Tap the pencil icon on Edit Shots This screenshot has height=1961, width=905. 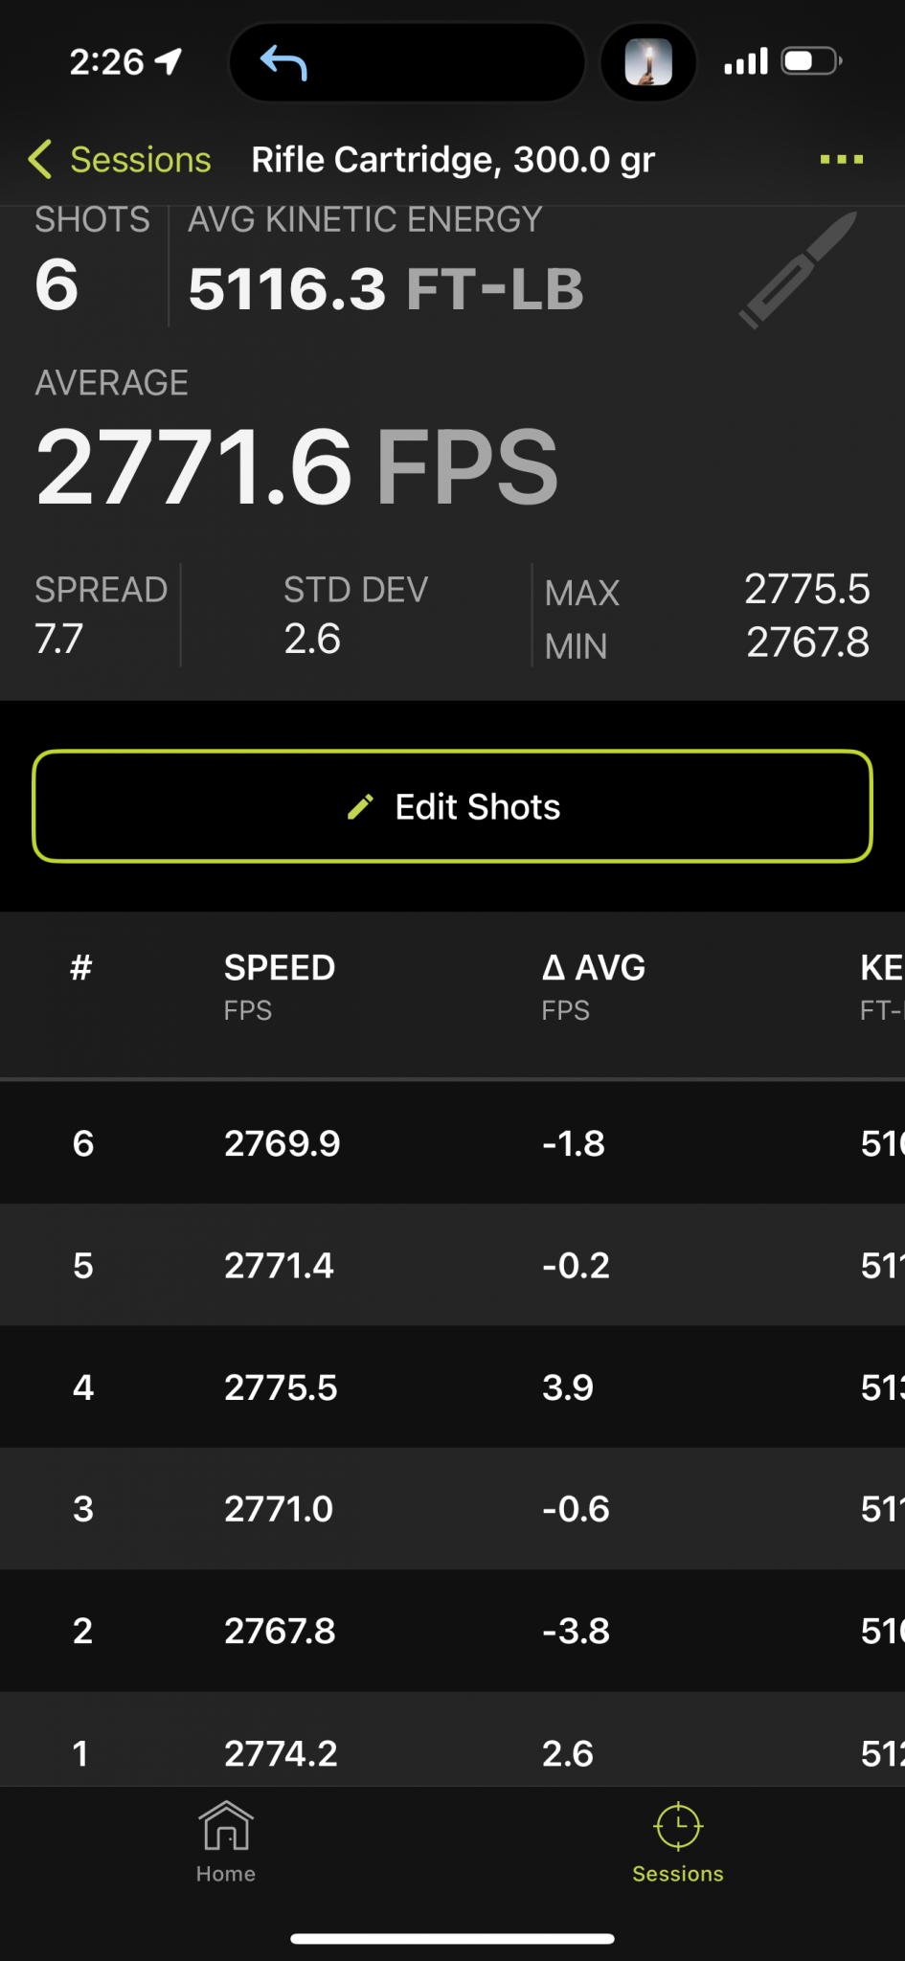point(360,807)
